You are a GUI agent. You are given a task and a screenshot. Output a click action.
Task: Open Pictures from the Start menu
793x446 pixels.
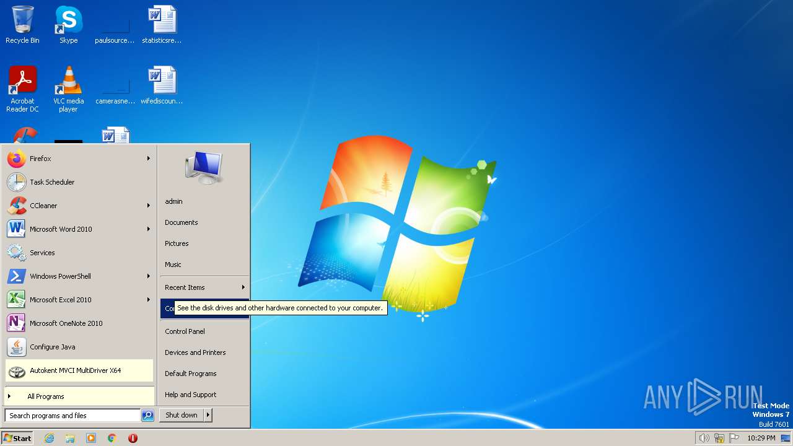click(177, 243)
